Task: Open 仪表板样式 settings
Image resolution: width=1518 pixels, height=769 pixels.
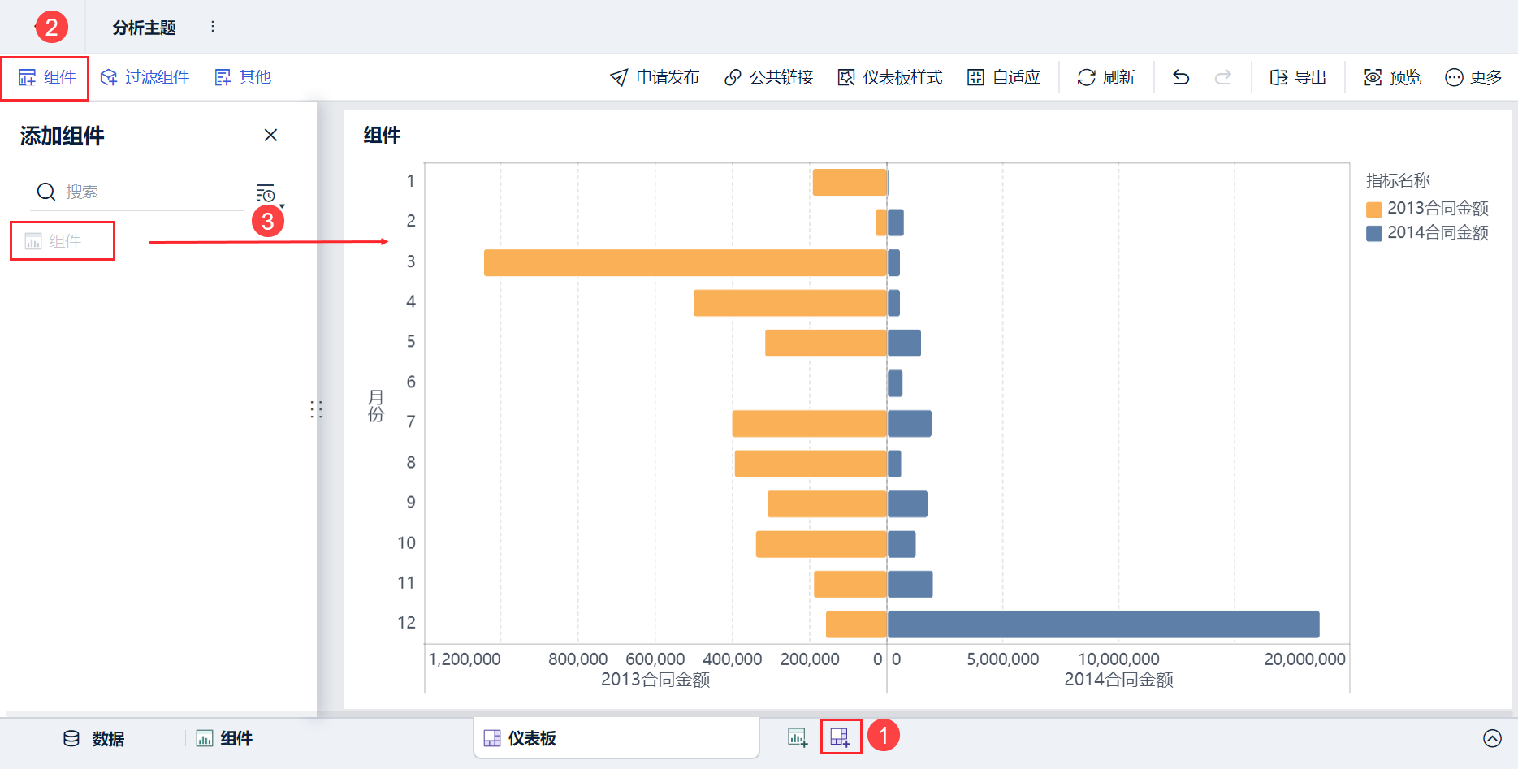Action: coord(890,77)
